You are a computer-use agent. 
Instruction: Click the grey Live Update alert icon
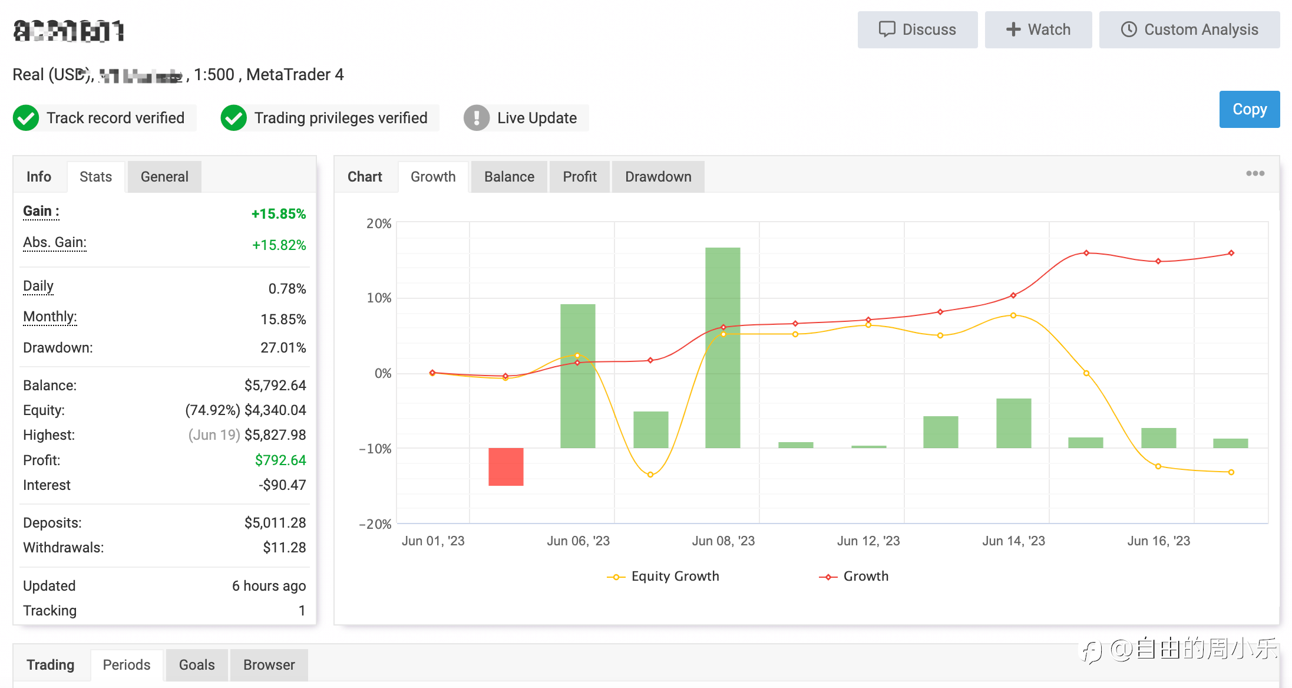pyautogui.click(x=477, y=118)
